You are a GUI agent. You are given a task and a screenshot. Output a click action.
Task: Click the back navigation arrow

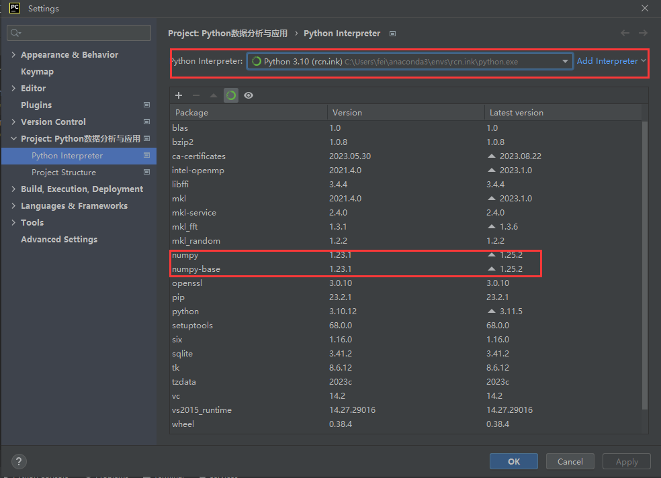click(625, 33)
